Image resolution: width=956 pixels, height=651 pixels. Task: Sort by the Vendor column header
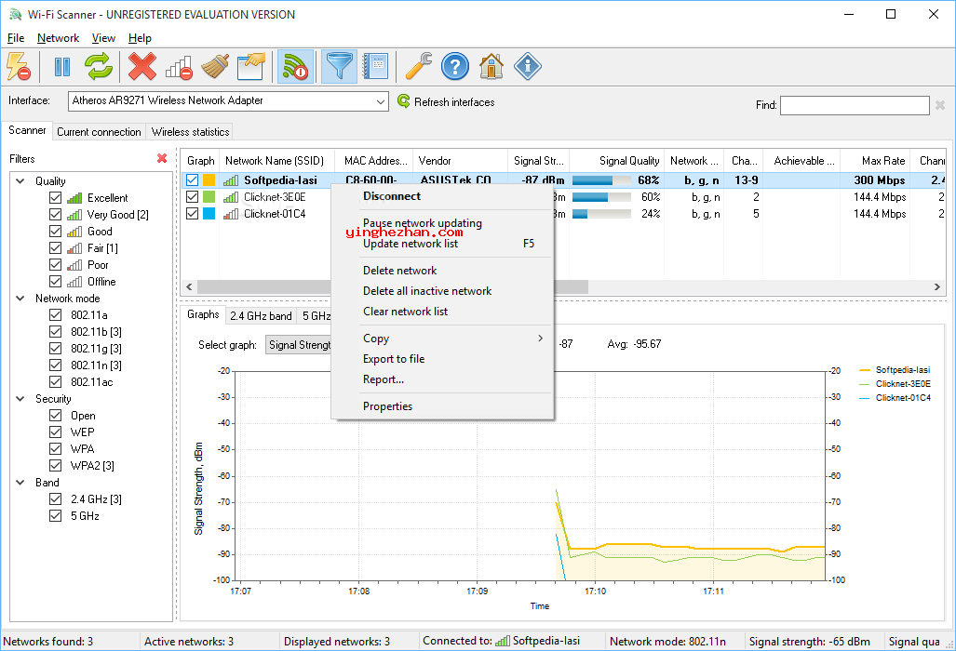[x=460, y=161]
